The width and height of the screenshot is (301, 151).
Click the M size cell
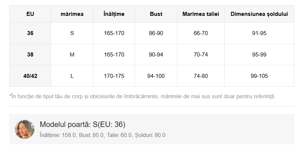tap(72, 55)
